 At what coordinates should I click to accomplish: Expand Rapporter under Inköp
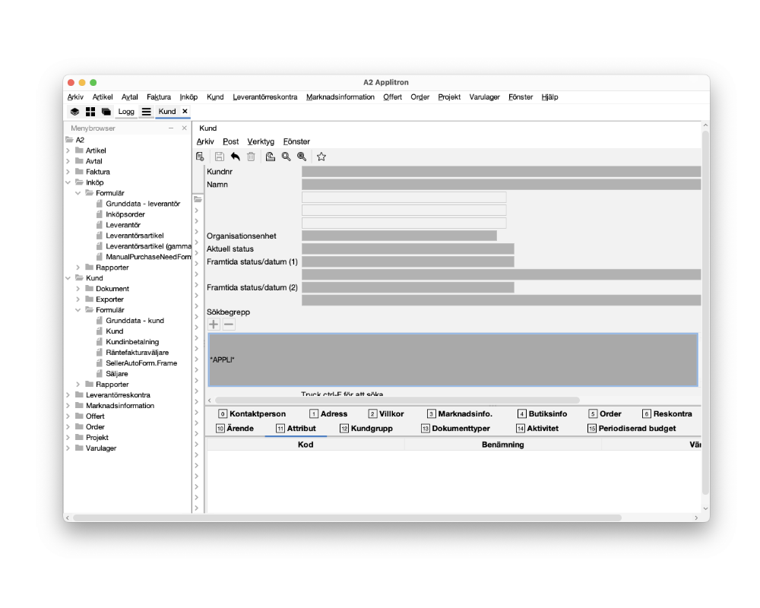[78, 268]
